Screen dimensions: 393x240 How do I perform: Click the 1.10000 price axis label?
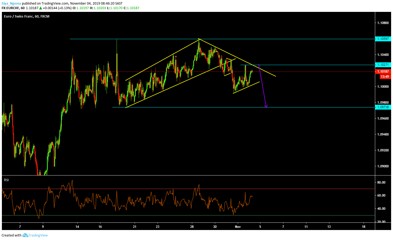[x=383, y=87]
